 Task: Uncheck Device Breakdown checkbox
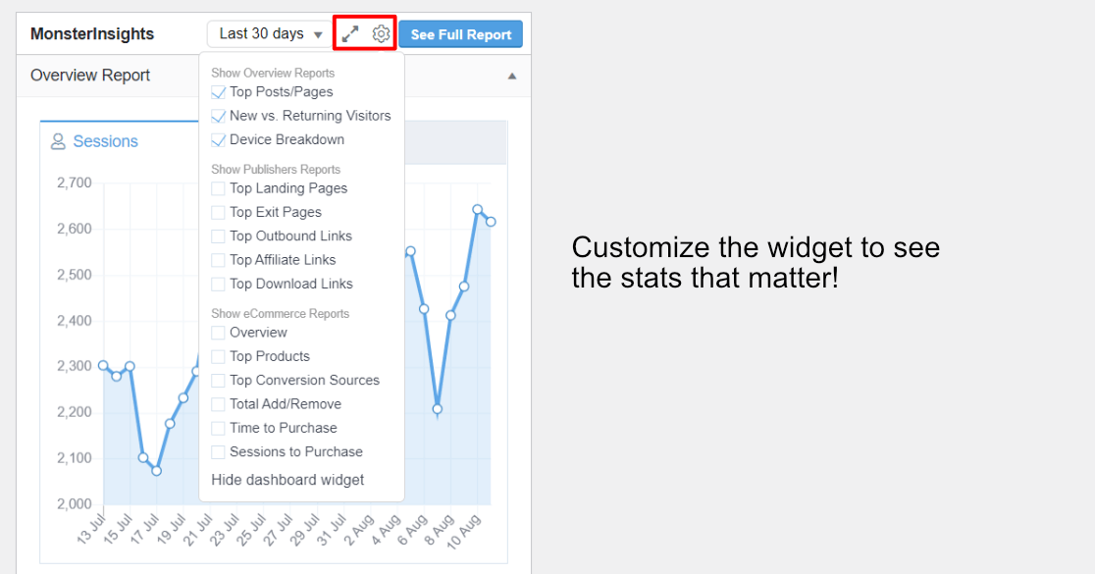218,139
